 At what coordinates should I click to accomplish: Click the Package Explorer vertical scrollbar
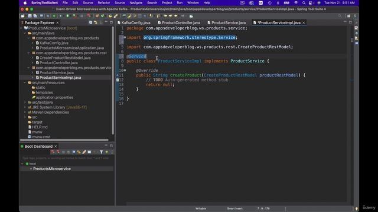click(113, 81)
